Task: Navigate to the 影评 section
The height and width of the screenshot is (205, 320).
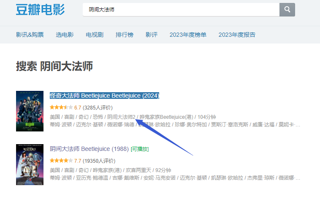Action: (x=152, y=35)
